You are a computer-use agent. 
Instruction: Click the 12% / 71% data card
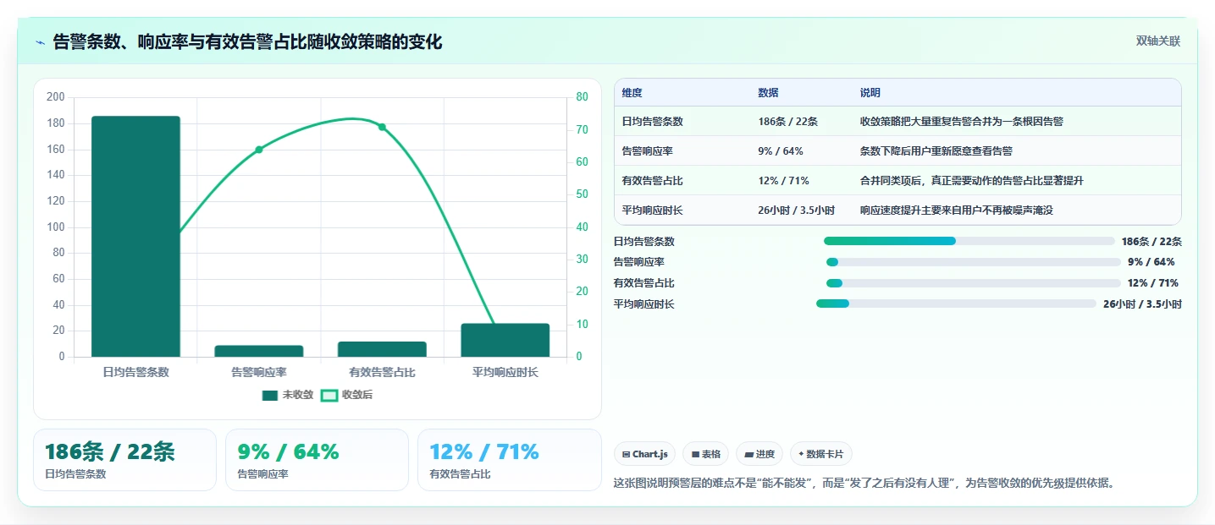[509, 460]
